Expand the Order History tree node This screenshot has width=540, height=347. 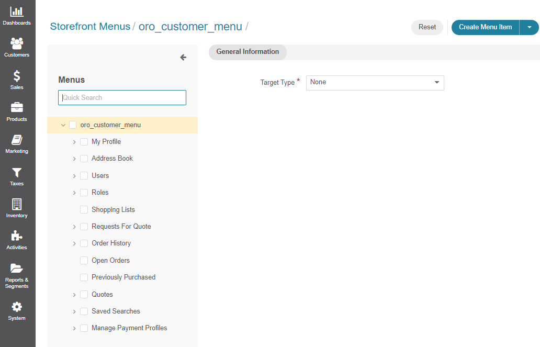click(74, 243)
